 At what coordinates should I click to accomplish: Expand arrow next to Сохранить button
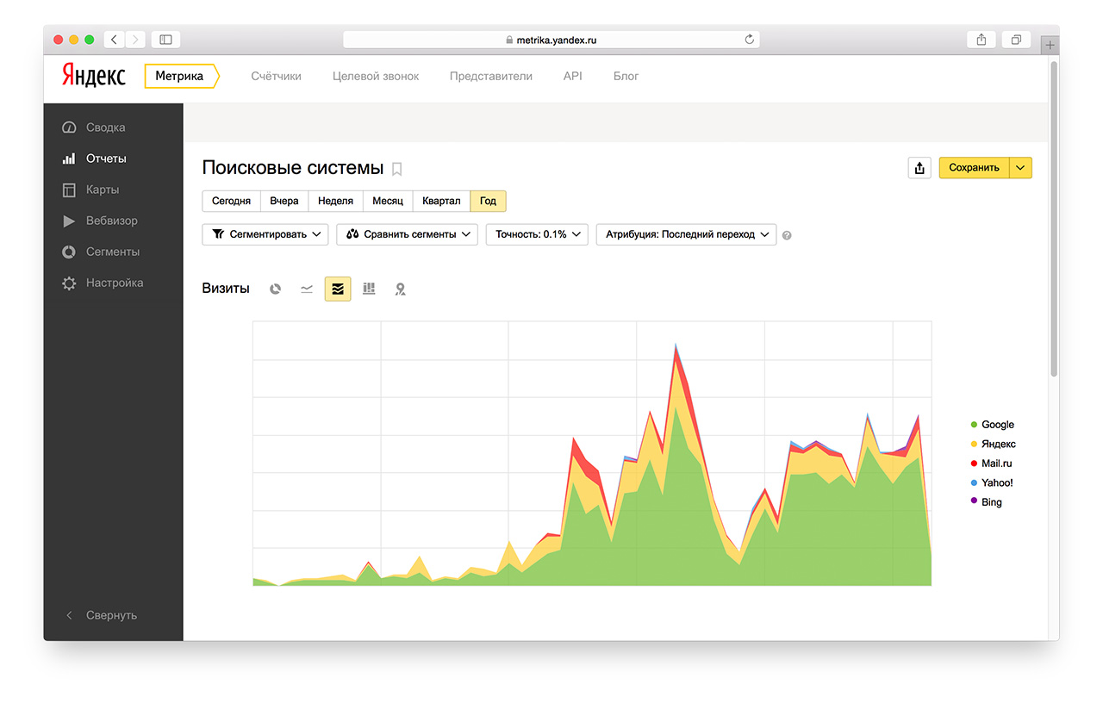[1020, 168]
